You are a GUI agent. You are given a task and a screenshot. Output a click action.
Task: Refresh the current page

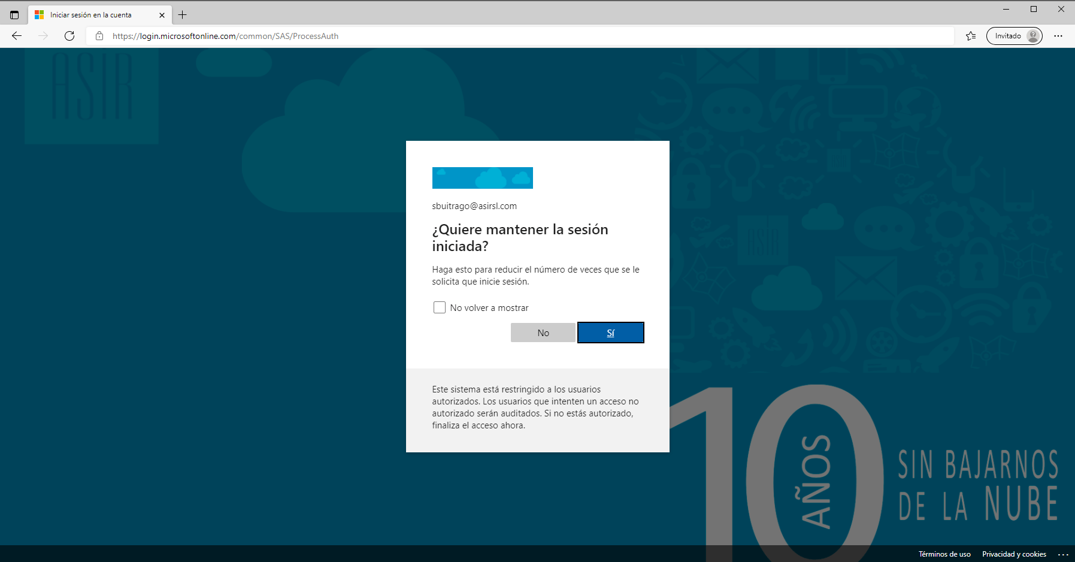[x=69, y=36]
